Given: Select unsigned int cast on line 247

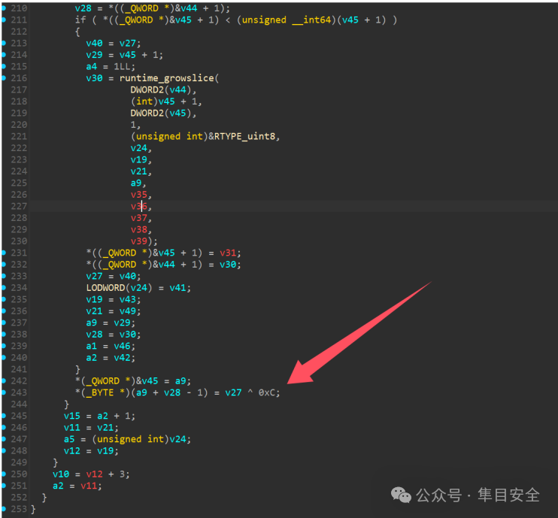Looking at the screenshot, I should 130,439.
